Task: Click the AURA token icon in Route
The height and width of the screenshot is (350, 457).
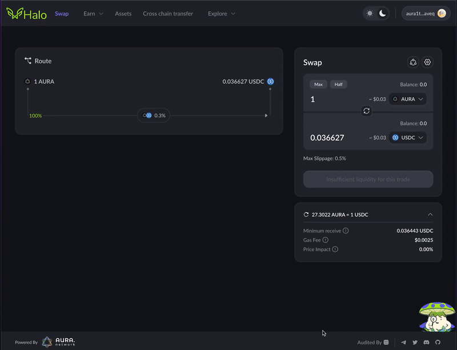Action: point(27,81)
